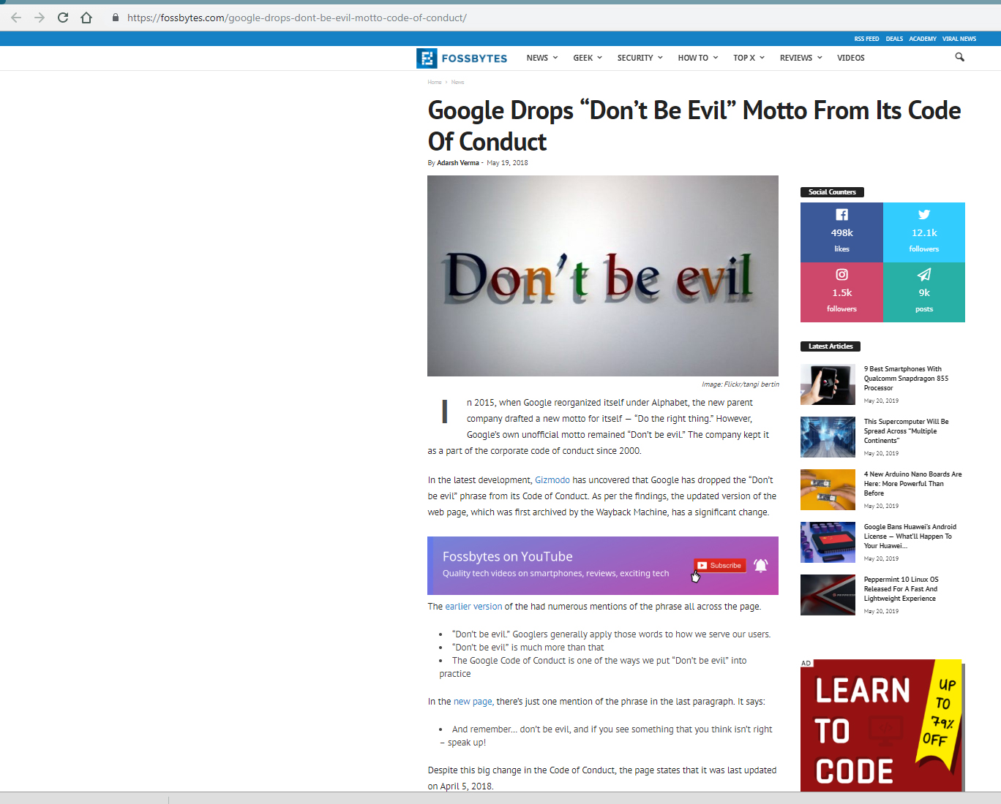Image resolution: width=1001 pixels, height=804 pixels.
Task: Open the site search magnifier
Action: 959,57
